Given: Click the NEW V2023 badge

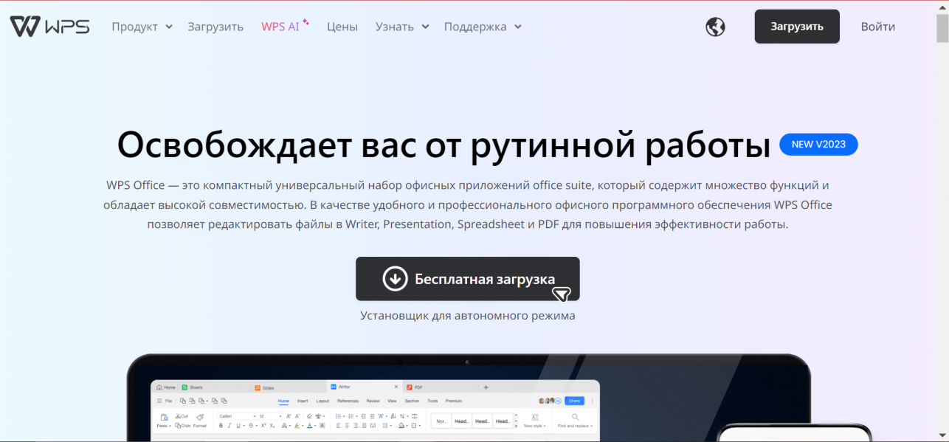Looking at the screenshot, I should click(818, 145).
